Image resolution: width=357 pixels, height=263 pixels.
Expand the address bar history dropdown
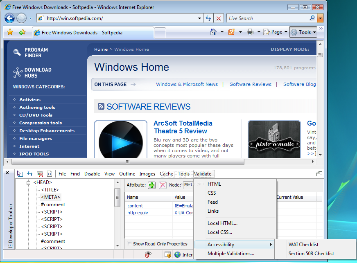click(x=199, y=18)
